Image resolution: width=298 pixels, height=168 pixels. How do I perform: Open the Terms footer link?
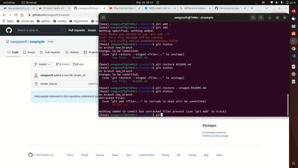tap(70, 155)
